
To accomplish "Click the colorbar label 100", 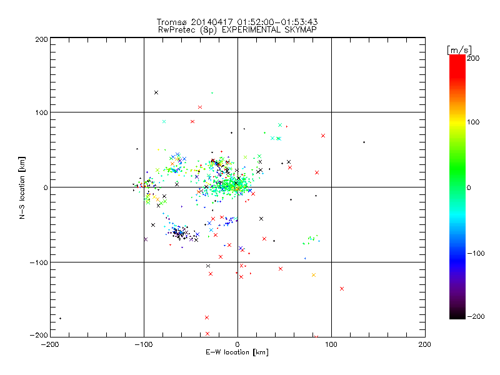I will click(x=473, y=122).
